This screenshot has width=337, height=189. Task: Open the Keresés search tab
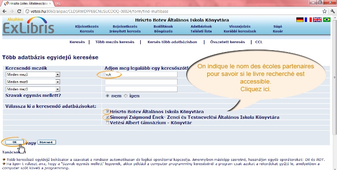pyautogui.click(x=77, y=42)
